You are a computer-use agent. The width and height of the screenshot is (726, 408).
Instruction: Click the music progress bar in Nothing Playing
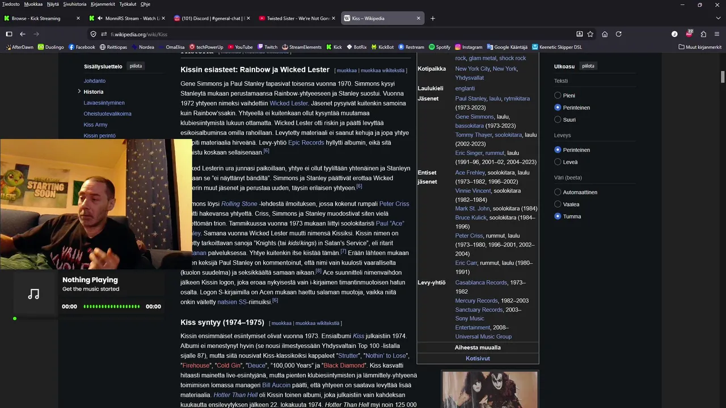coord(112,307)
